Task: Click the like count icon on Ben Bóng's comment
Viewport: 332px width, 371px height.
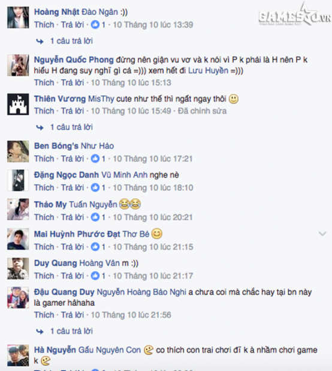Action: (x=95, y=159)
